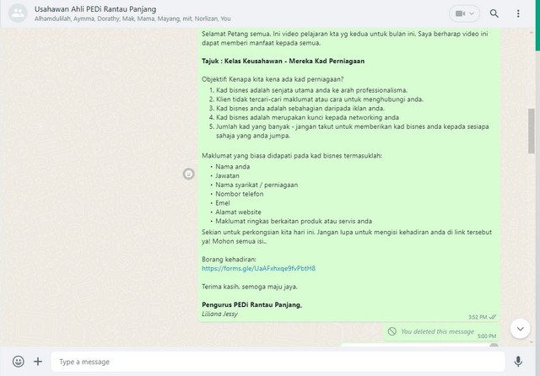Click the attach plus icon
This screenshot has width=540, height=376.
(38, 361)
